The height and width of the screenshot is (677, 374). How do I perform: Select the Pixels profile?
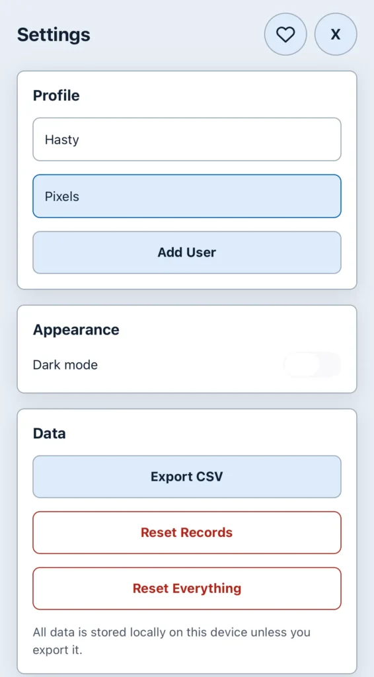click(x=187, y=196)
